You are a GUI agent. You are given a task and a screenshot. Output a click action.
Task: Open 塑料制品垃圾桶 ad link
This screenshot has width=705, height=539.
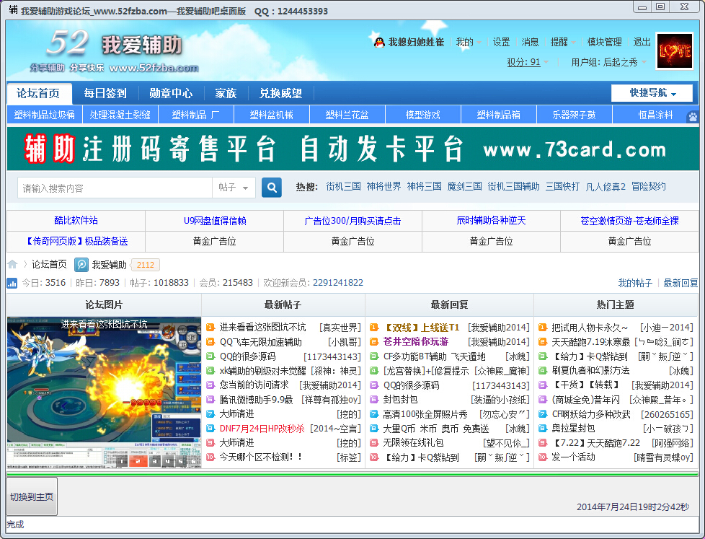(45, 115)
